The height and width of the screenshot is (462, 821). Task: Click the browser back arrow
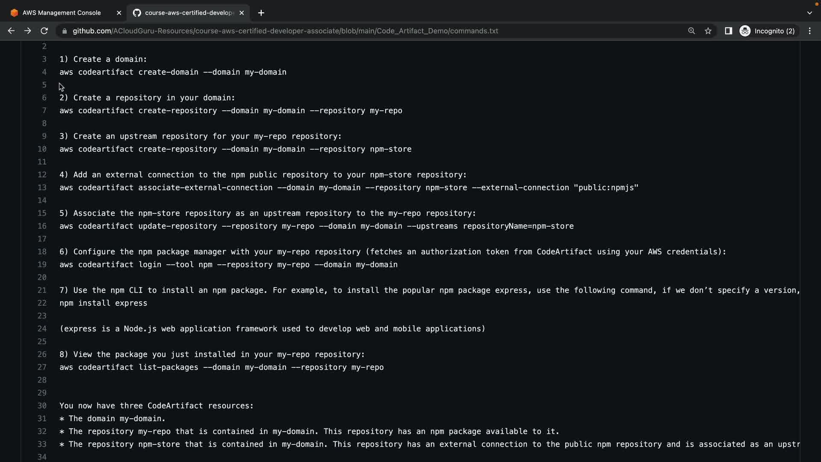11,31
